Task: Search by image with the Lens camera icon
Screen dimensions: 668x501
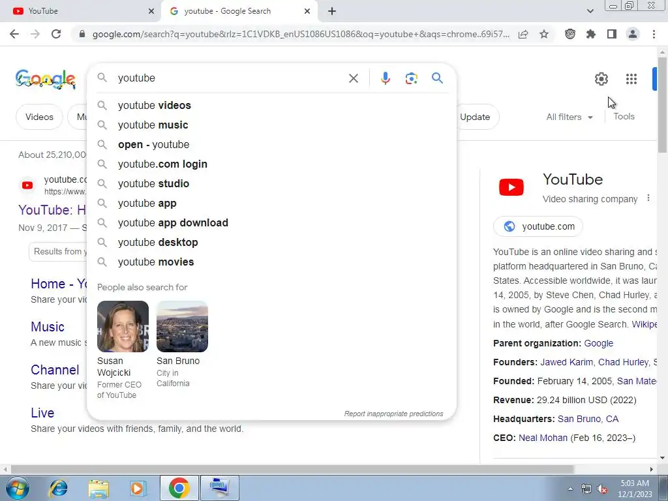Action: coord(411,78)
